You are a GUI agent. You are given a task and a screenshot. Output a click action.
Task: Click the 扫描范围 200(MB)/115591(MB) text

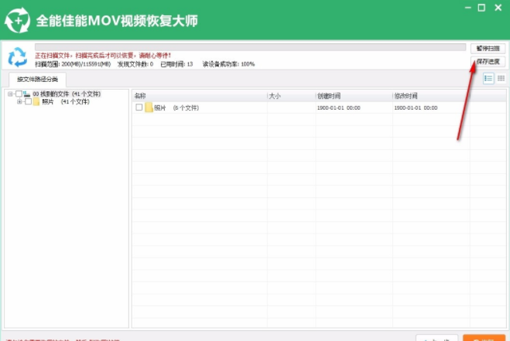point(73,64)
